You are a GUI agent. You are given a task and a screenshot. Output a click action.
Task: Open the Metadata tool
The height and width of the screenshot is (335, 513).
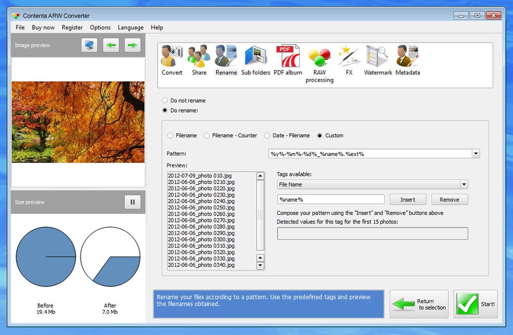coord(408,60)
